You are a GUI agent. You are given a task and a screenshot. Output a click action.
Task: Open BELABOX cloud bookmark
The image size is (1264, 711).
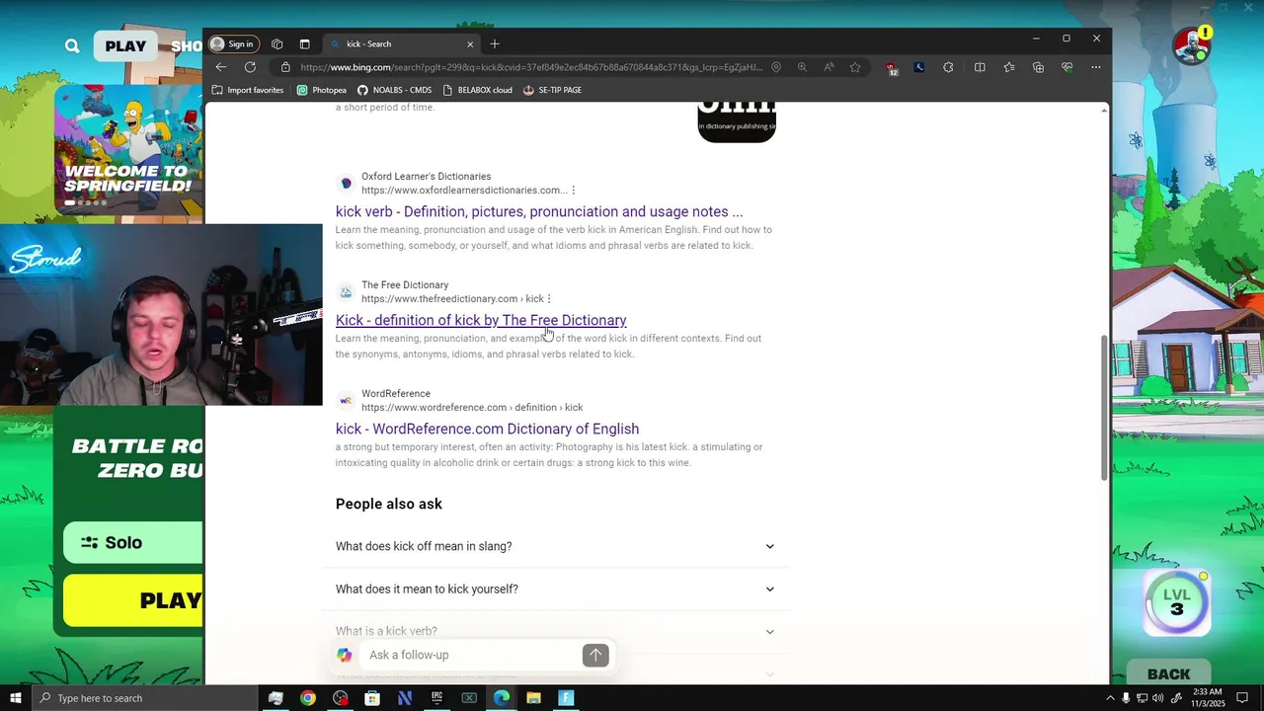coord(477,90)
